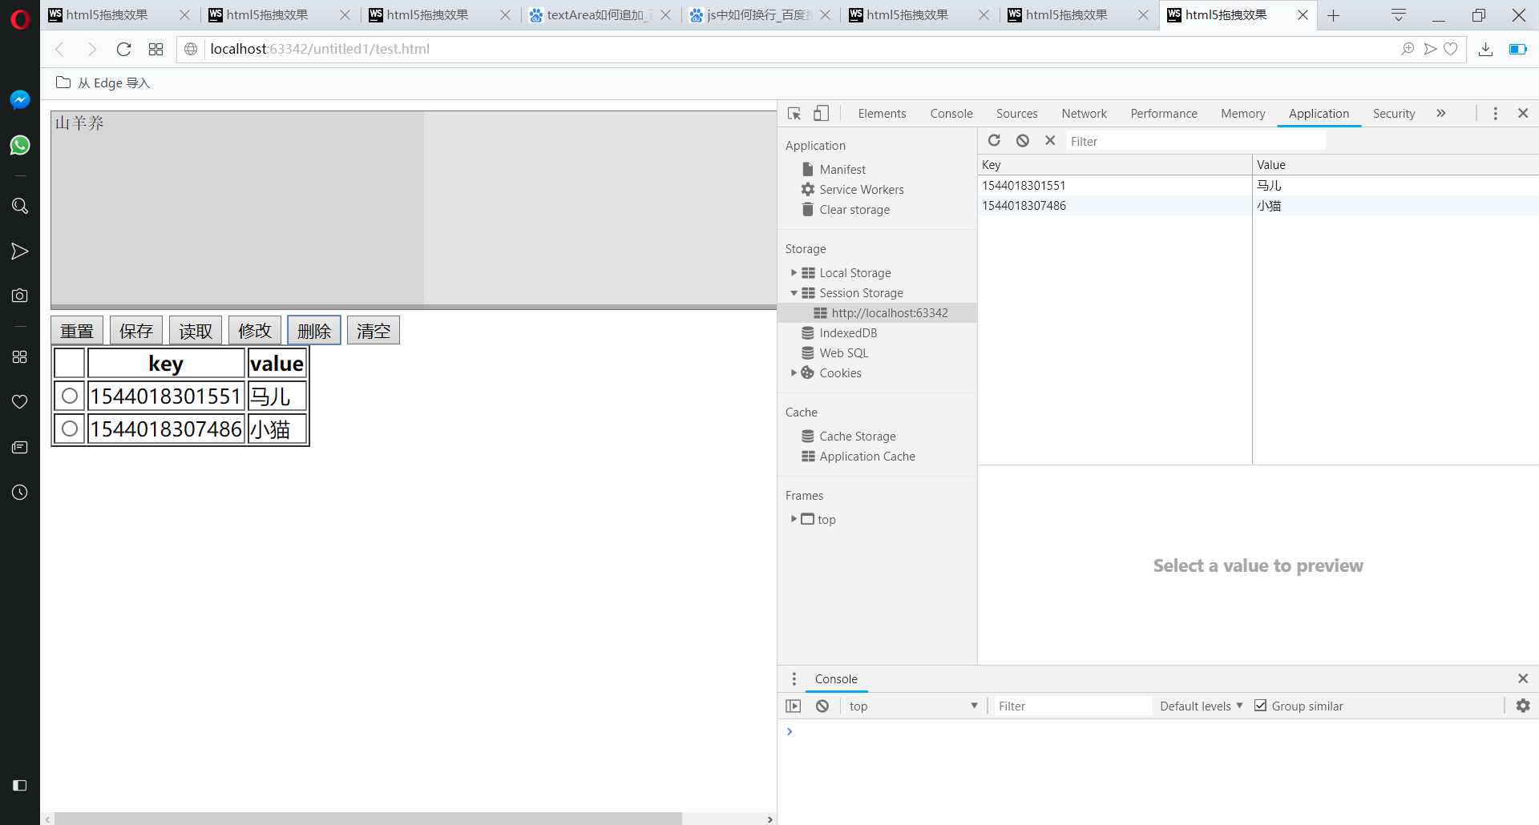
Task: Switch to the Memory tab
Action: coord(1242,114)
